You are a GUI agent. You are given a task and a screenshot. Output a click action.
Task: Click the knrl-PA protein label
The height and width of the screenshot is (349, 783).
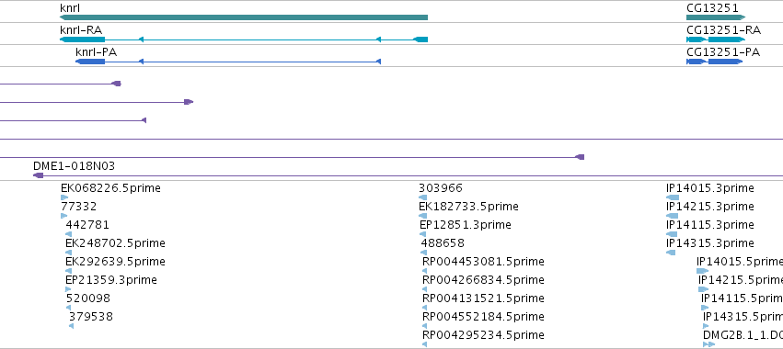97,51
